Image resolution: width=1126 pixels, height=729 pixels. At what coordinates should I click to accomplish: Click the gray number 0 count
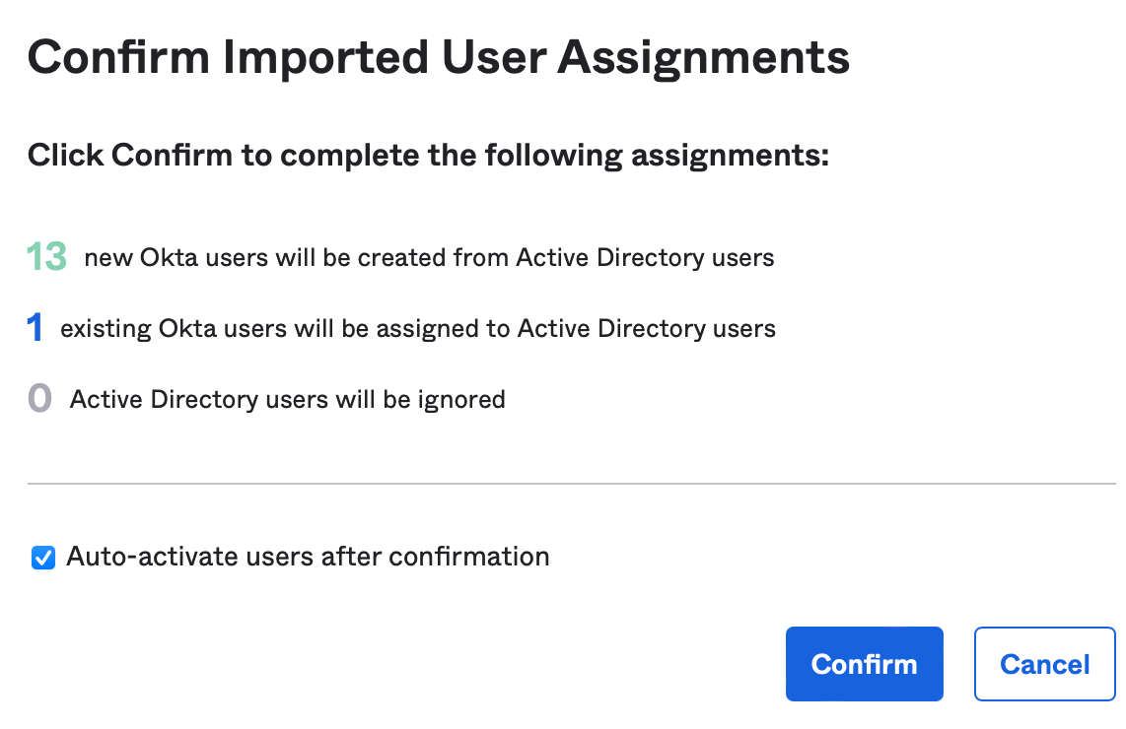click(x=39, y=399)
